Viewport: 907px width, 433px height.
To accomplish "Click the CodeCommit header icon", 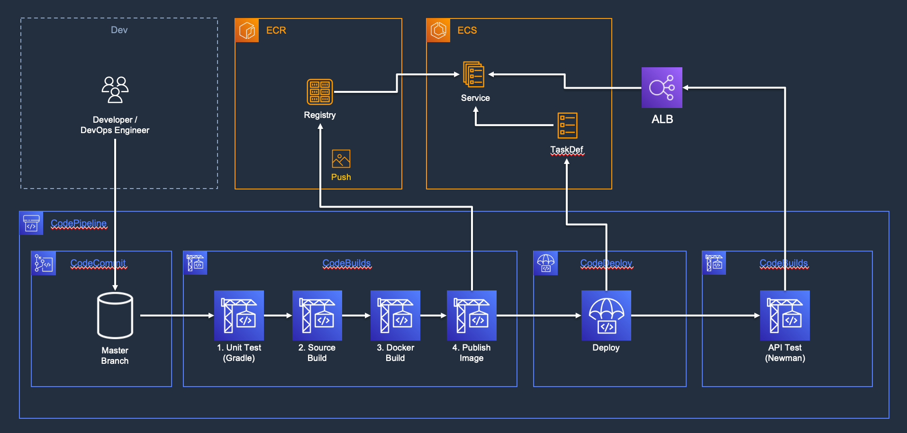I will [x=44, y=263].
